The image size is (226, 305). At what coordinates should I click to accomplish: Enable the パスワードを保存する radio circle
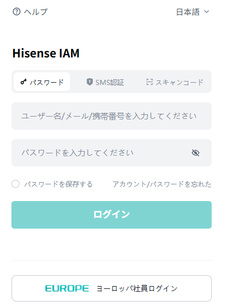[x=15, y=184]
